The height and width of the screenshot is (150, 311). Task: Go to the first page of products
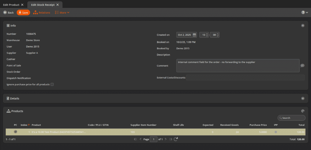[135, 139]
